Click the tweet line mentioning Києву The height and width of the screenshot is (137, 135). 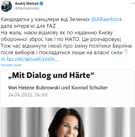point(57,33)
